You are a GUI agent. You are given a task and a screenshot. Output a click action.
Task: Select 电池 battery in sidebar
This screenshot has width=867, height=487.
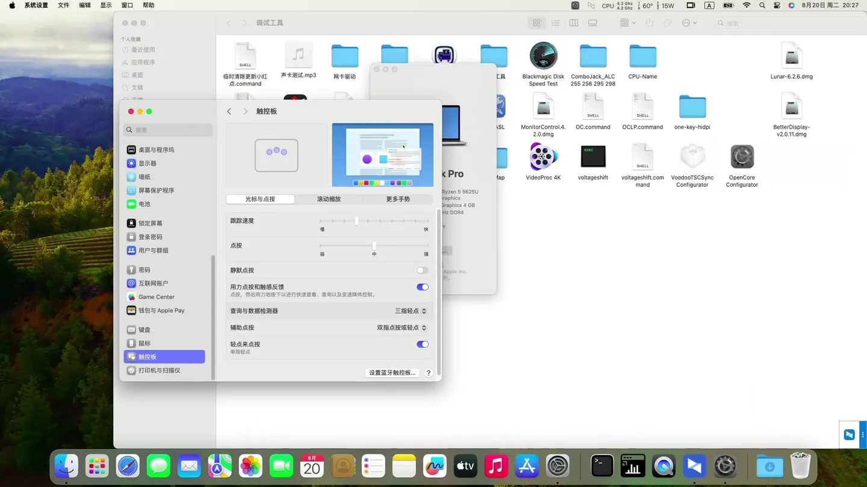(x=144, y=204)
